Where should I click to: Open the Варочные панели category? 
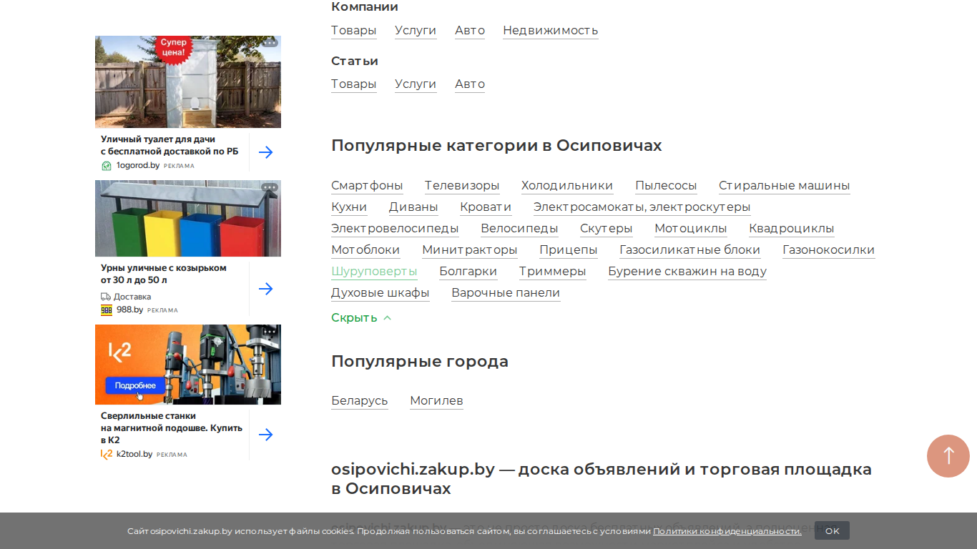pos(506,292)
